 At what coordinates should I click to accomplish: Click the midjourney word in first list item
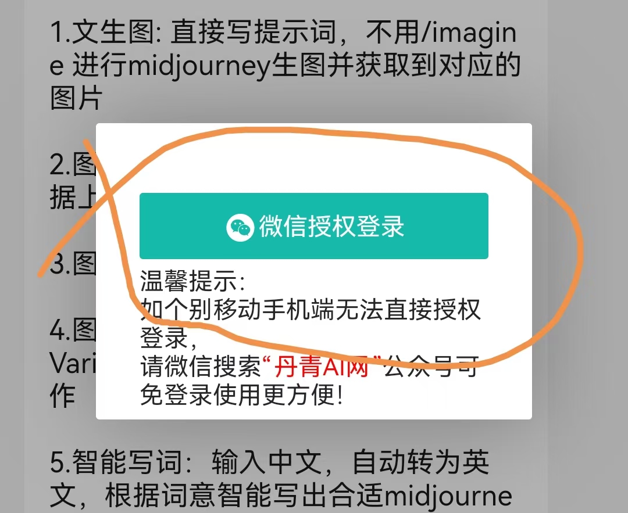pos(199,66)
